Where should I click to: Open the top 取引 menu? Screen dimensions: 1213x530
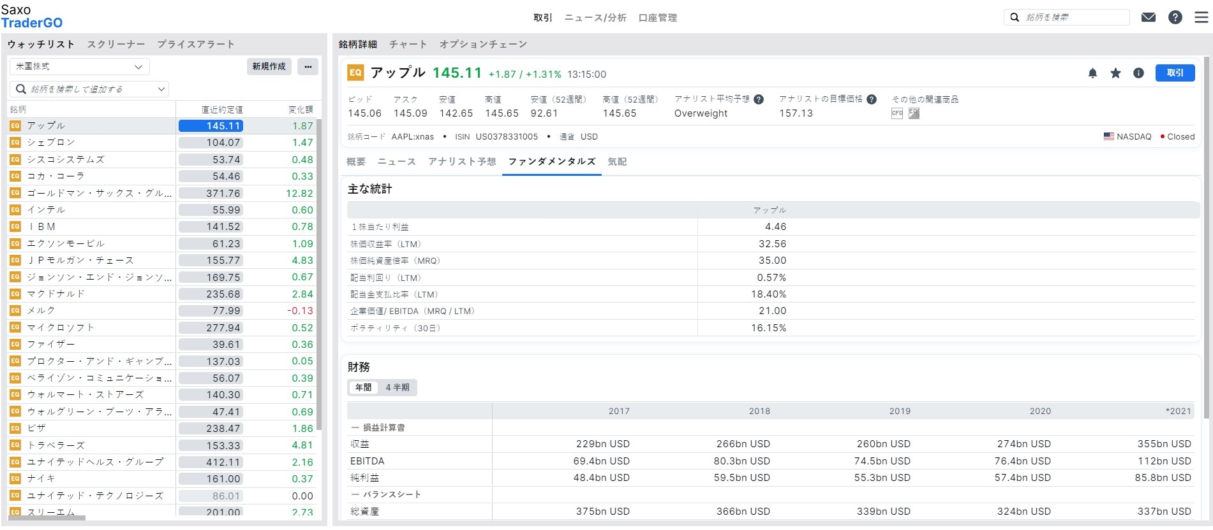(543, 18)
